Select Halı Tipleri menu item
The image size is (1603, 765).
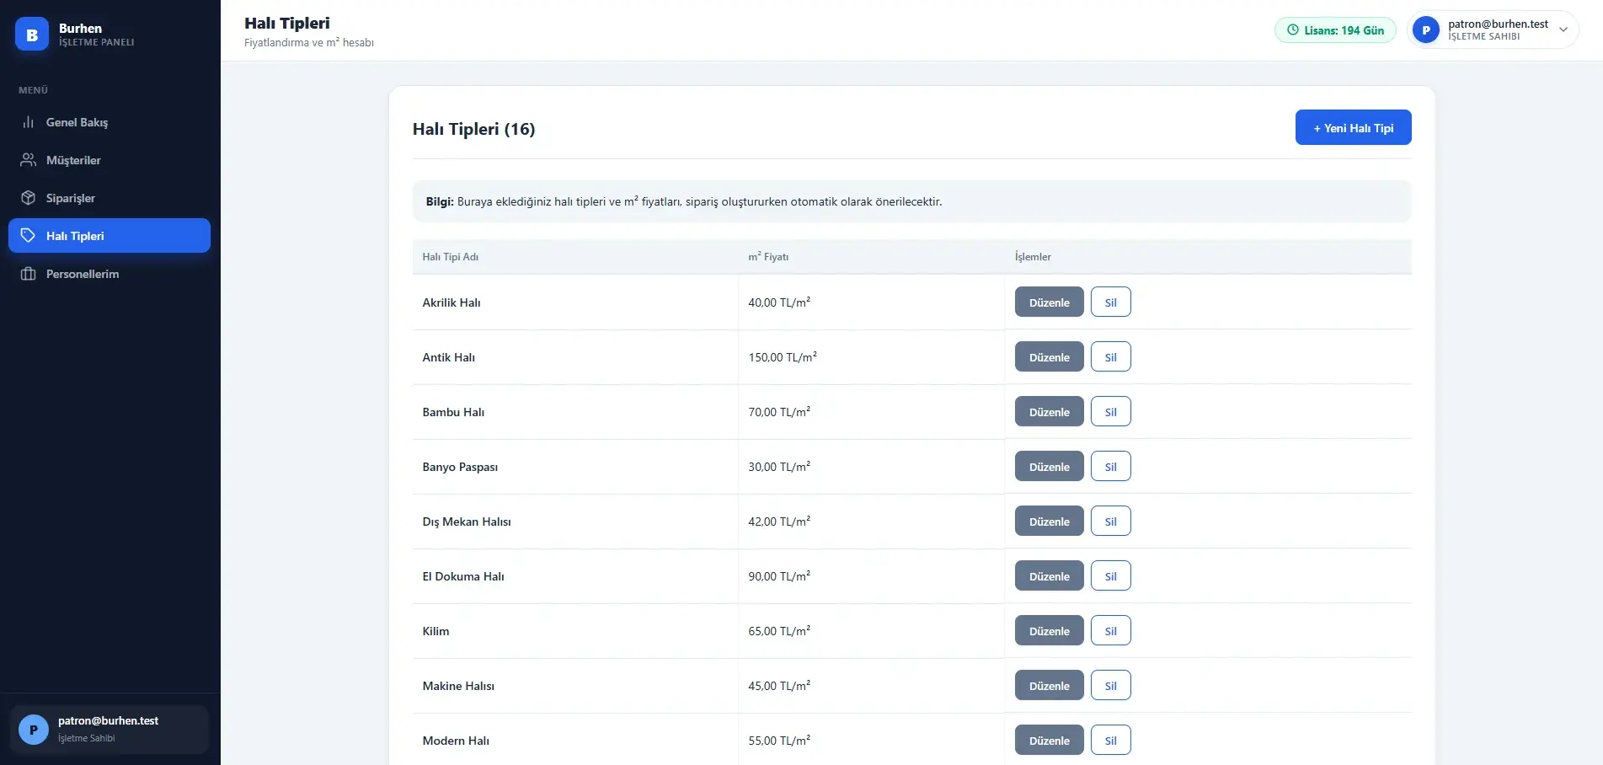[x=110, y=236]
